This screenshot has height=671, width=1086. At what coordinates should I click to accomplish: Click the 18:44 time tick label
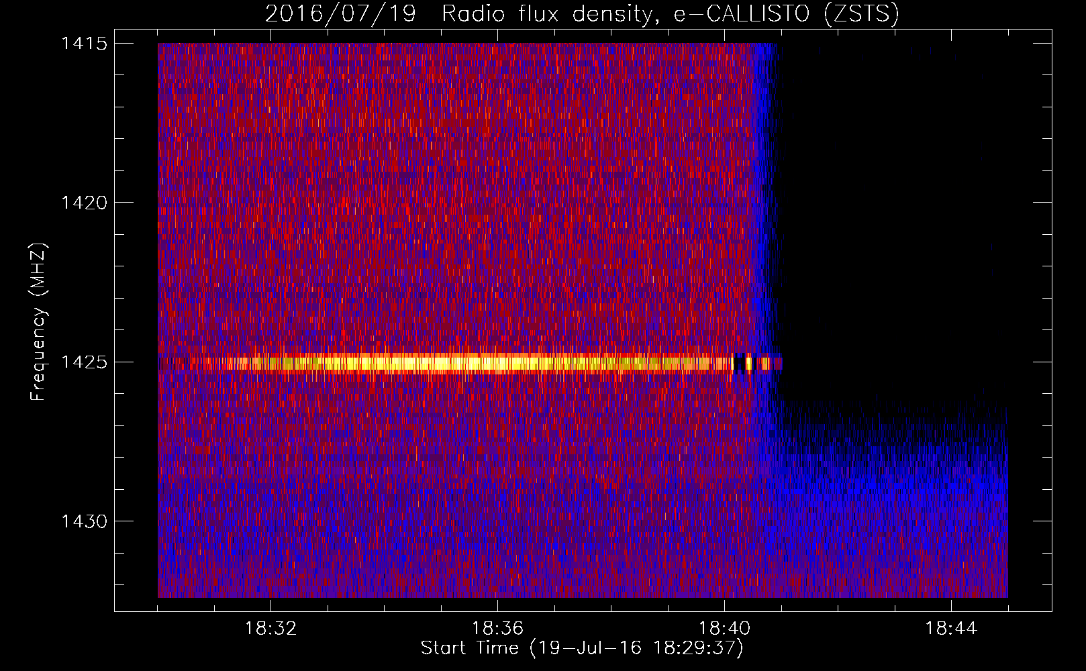click(x=951, y=629)
